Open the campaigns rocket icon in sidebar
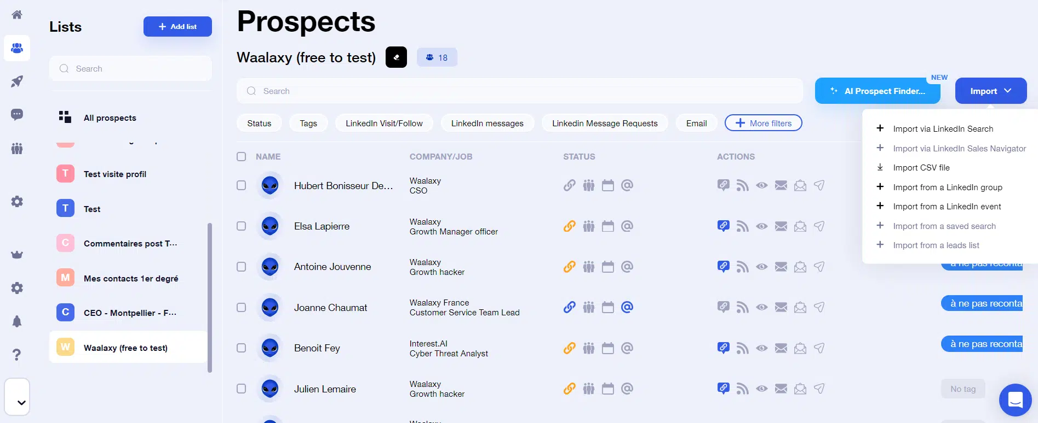The width and height of the screenshot is (1038, 423). point(17,81)
